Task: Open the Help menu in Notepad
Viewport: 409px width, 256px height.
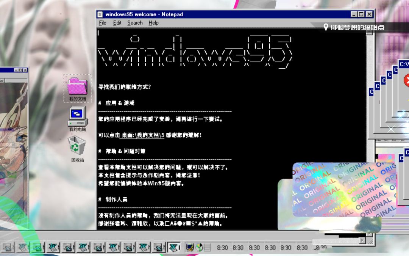Action: pos(153,23)
